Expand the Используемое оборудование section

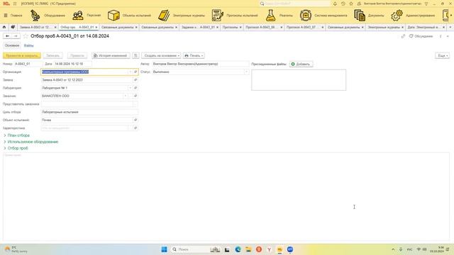(x=31, y=142)
